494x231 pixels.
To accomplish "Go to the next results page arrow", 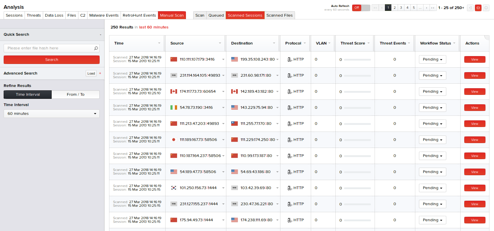I will (427, 8).
